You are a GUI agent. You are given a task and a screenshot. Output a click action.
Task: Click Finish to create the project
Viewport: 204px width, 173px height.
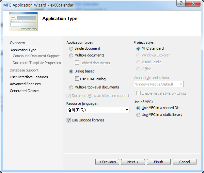[159, 162]
